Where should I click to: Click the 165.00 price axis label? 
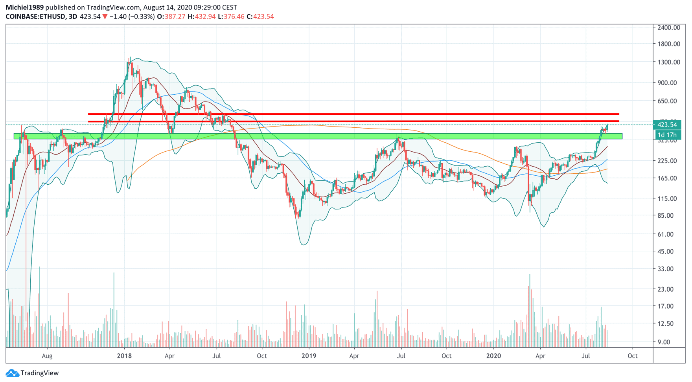(x=668, y=178)
